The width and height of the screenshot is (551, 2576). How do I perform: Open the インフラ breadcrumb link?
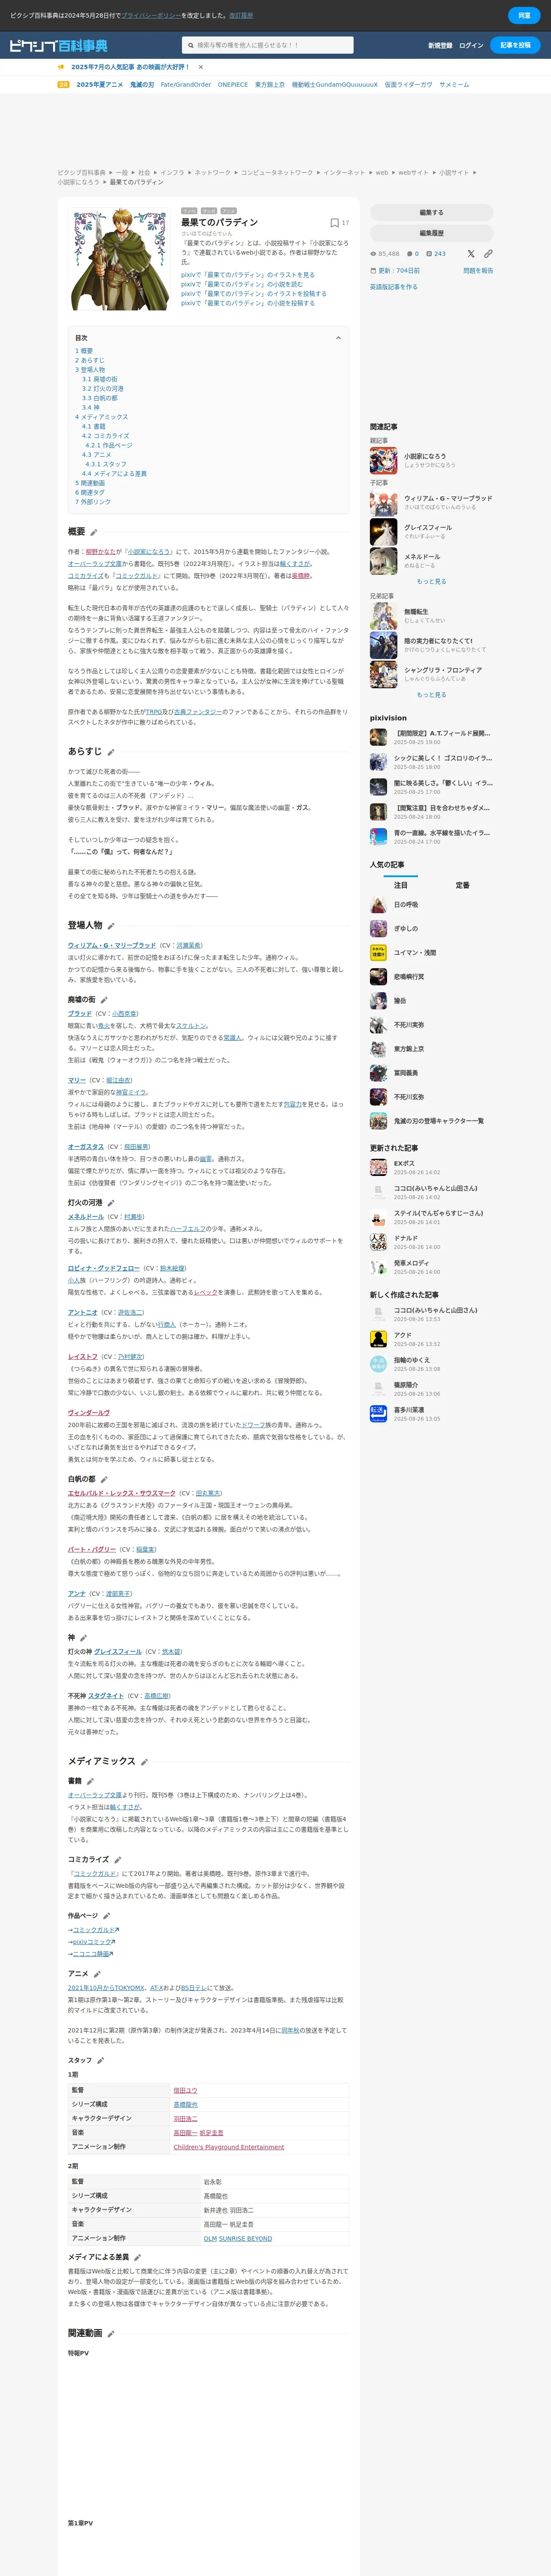172,173
